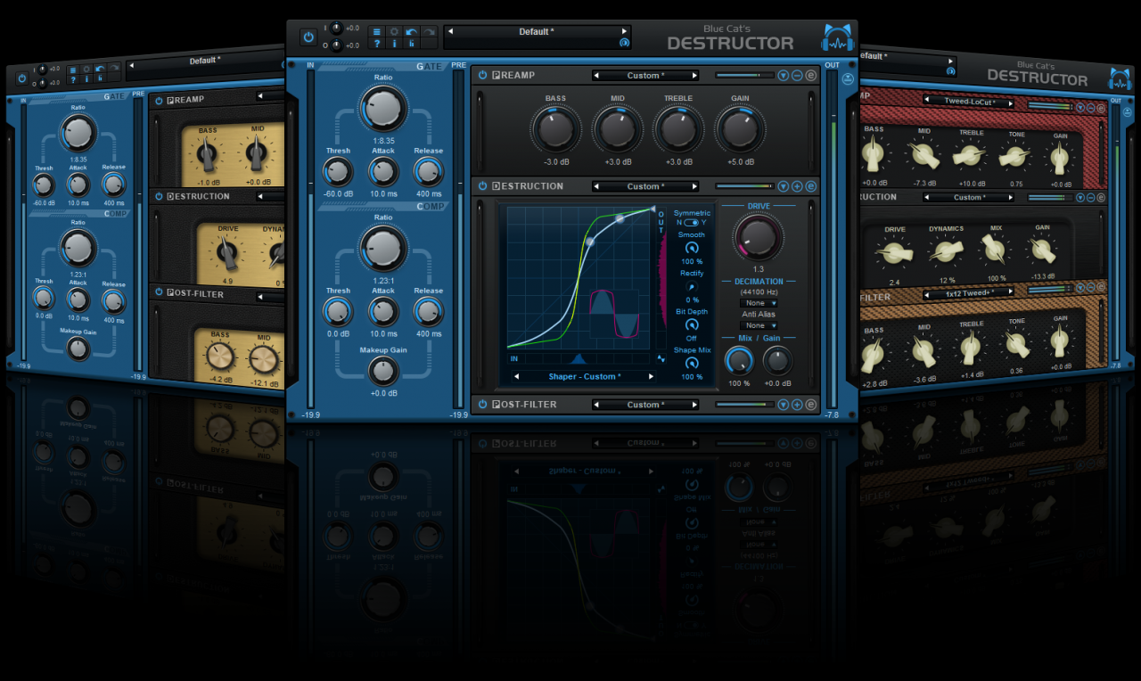Click the sine waveform preview thumbnail
This screenshot has width=1141, height=681.
pos(615,316)
